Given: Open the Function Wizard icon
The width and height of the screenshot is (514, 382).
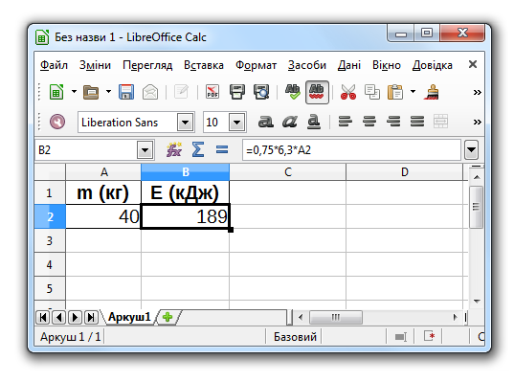Looking at the screenshot, I should [174, 150].
